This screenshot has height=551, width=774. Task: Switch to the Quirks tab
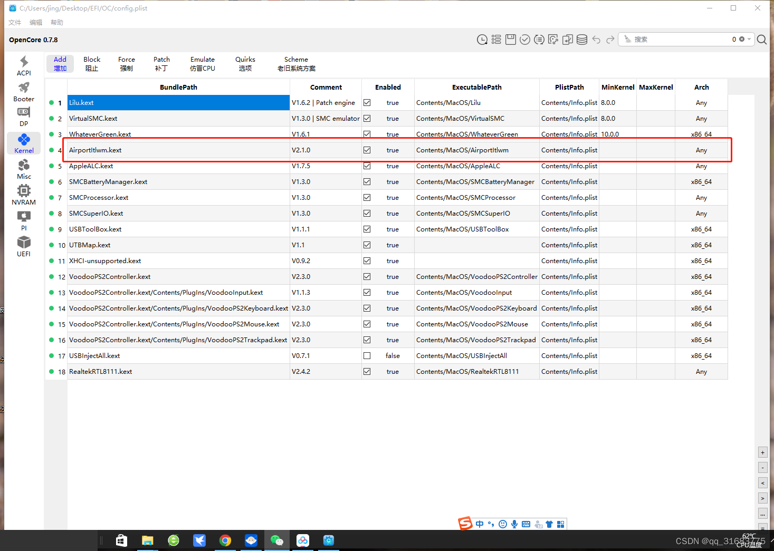[x=245, y=64]
